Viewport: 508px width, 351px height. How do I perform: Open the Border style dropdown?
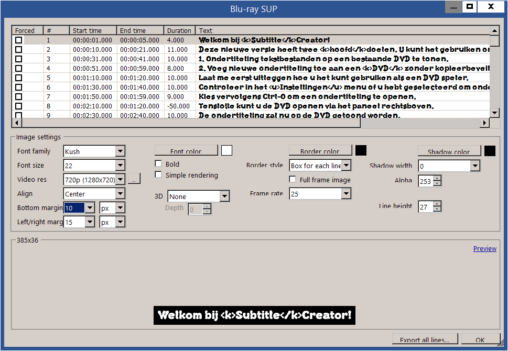(x=346, y=166)
